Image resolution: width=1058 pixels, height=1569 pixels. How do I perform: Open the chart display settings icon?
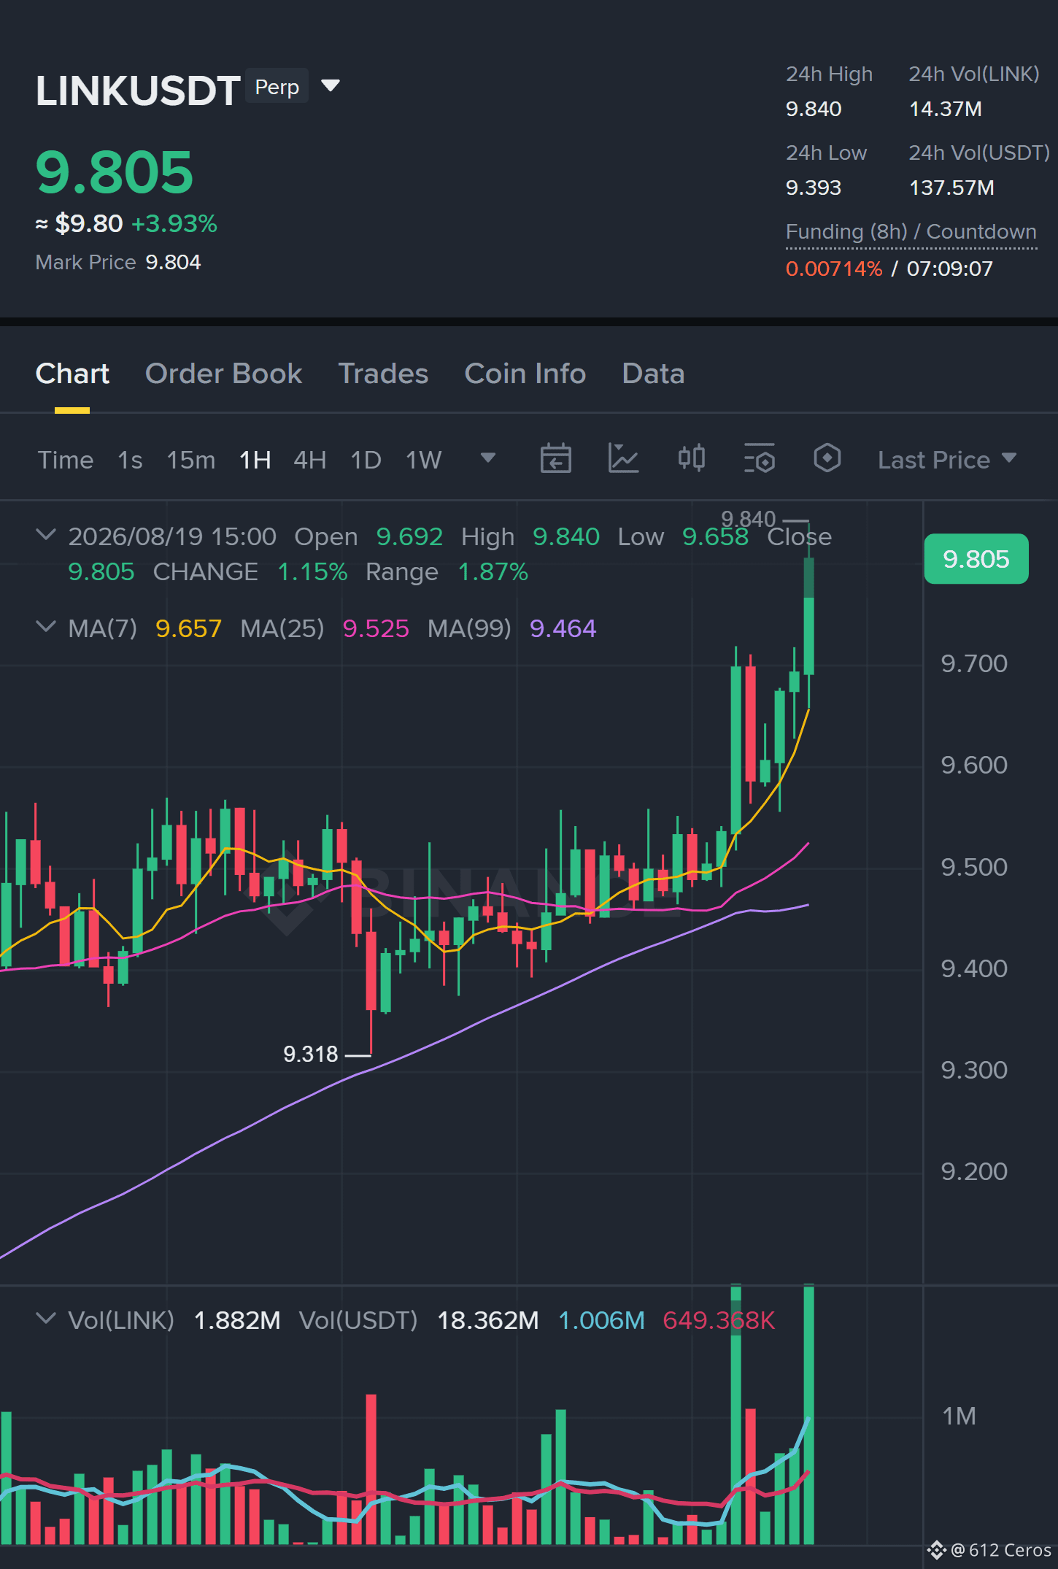coord(760,459)
